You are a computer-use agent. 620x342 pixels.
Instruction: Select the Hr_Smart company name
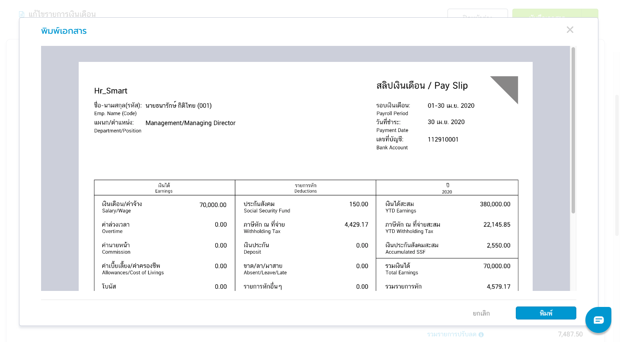pyautogui.click(x=111, y=91)
